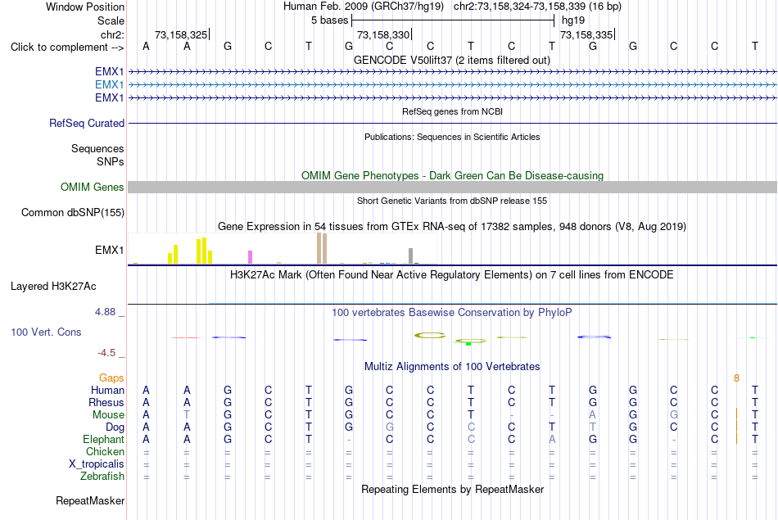Select the Zebrafish alignment row label

click(102, 477)
